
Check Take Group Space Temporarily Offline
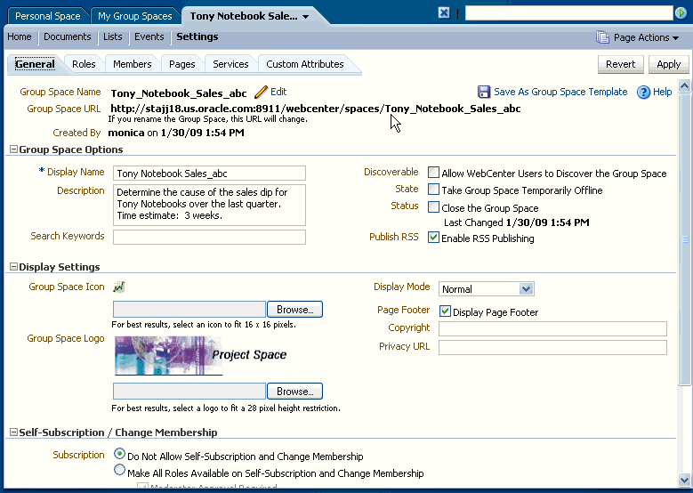[x=433, y=190]
